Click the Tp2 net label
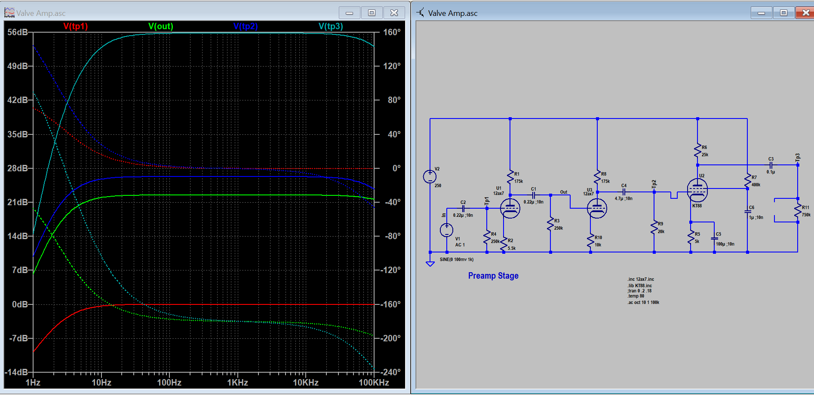Image resolution: width=814 pixels, height=395 pixels. [654, 184]
